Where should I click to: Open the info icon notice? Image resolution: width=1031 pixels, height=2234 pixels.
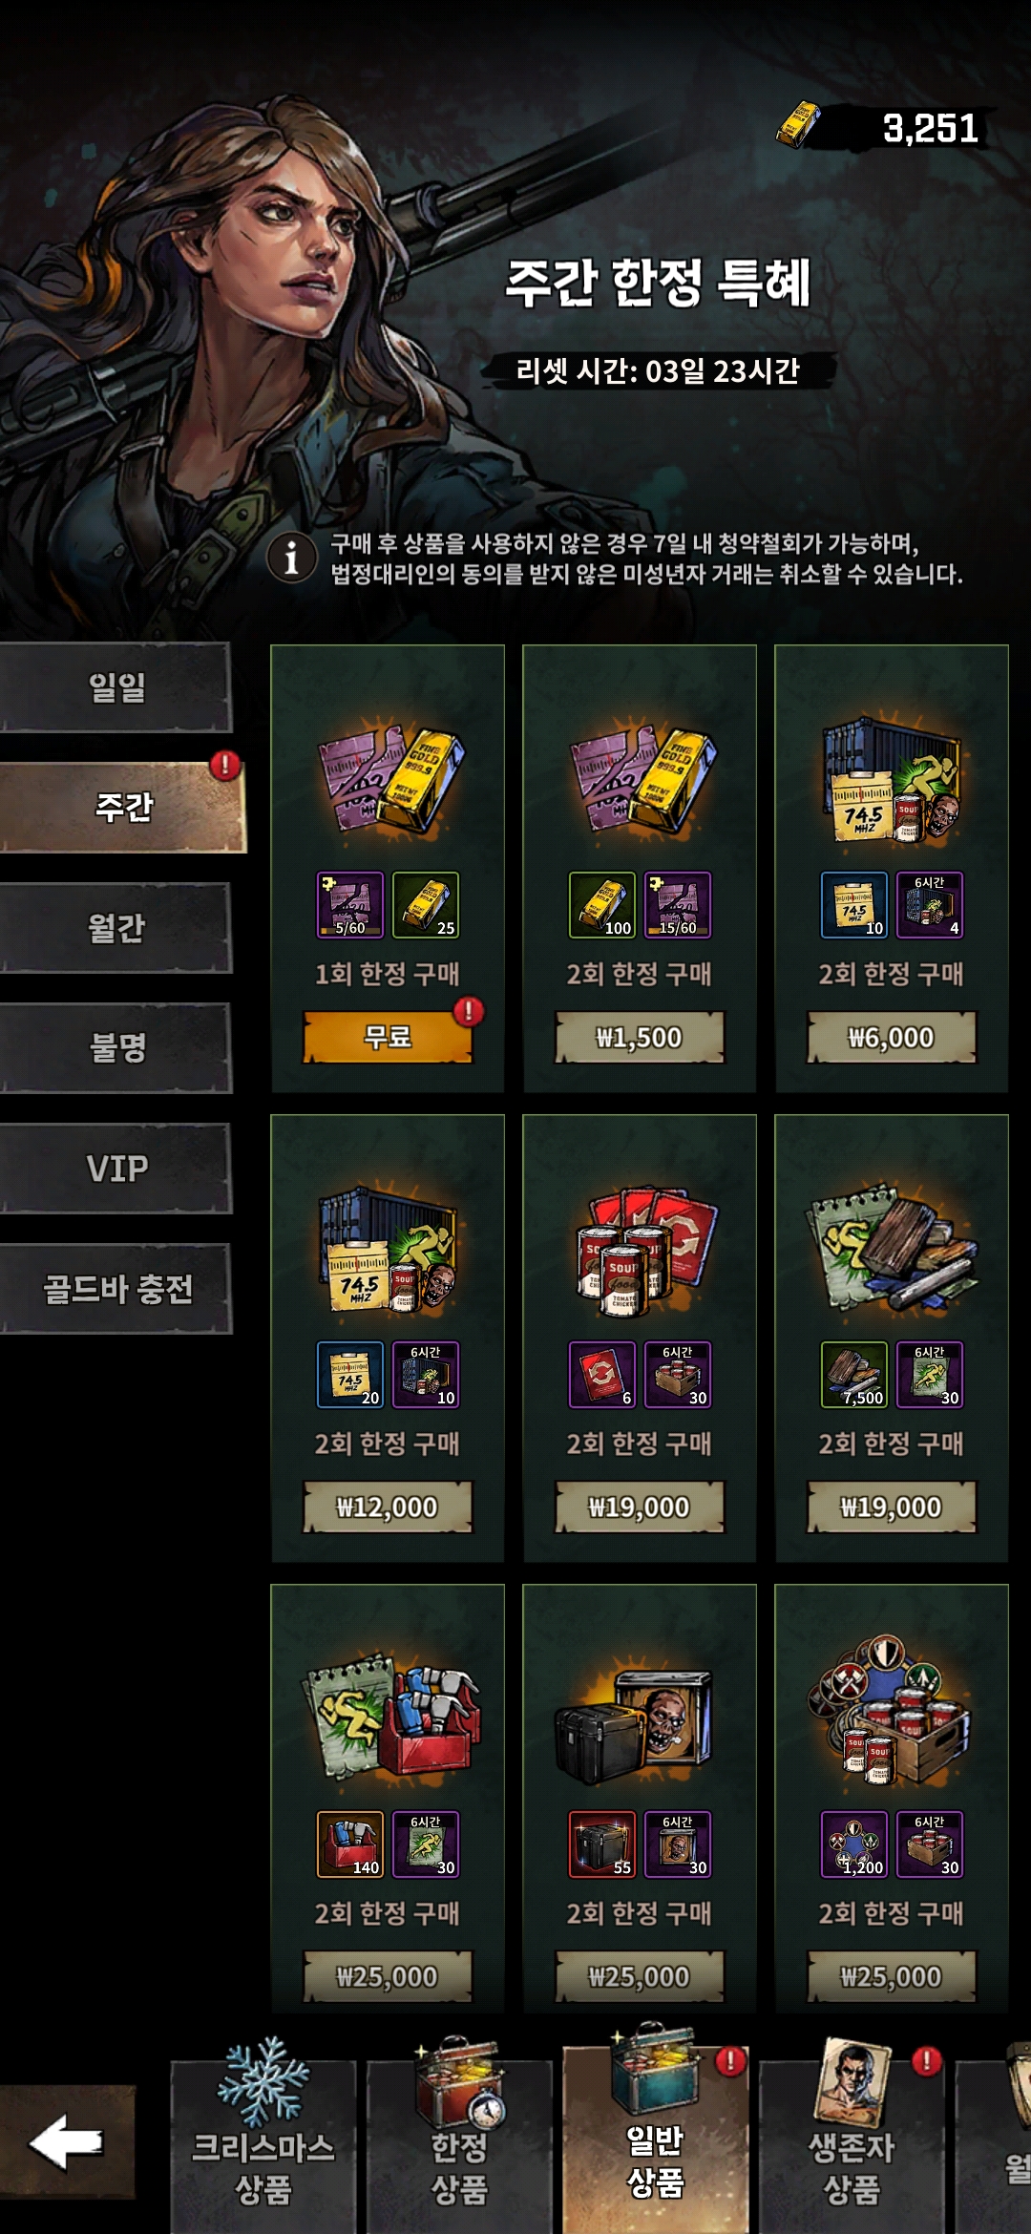point(291,557)
